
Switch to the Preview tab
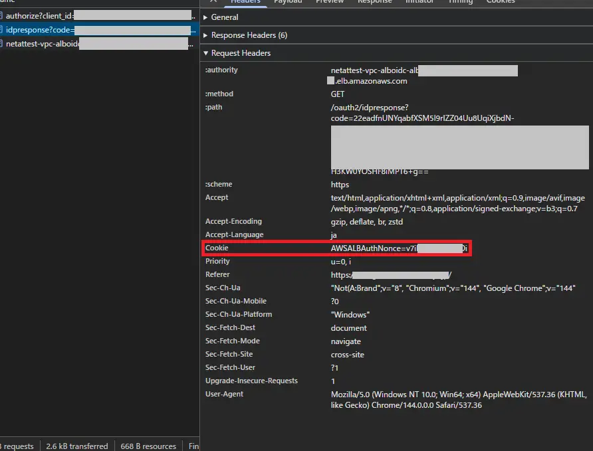[330, 2]
